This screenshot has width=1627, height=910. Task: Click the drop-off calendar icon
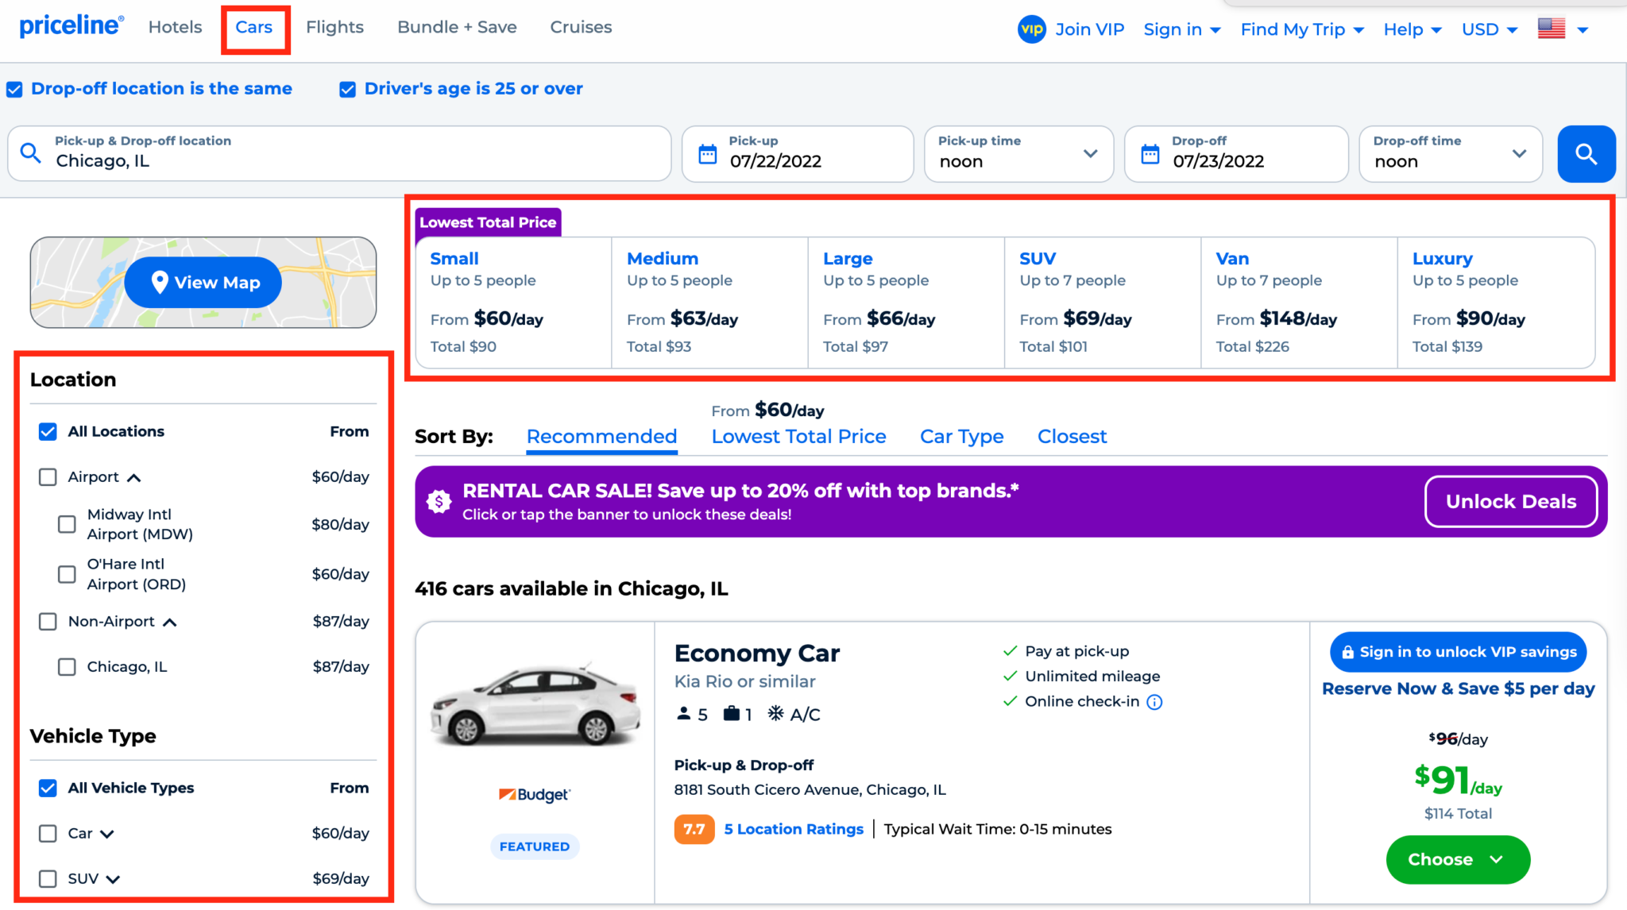pos(1150,153)
